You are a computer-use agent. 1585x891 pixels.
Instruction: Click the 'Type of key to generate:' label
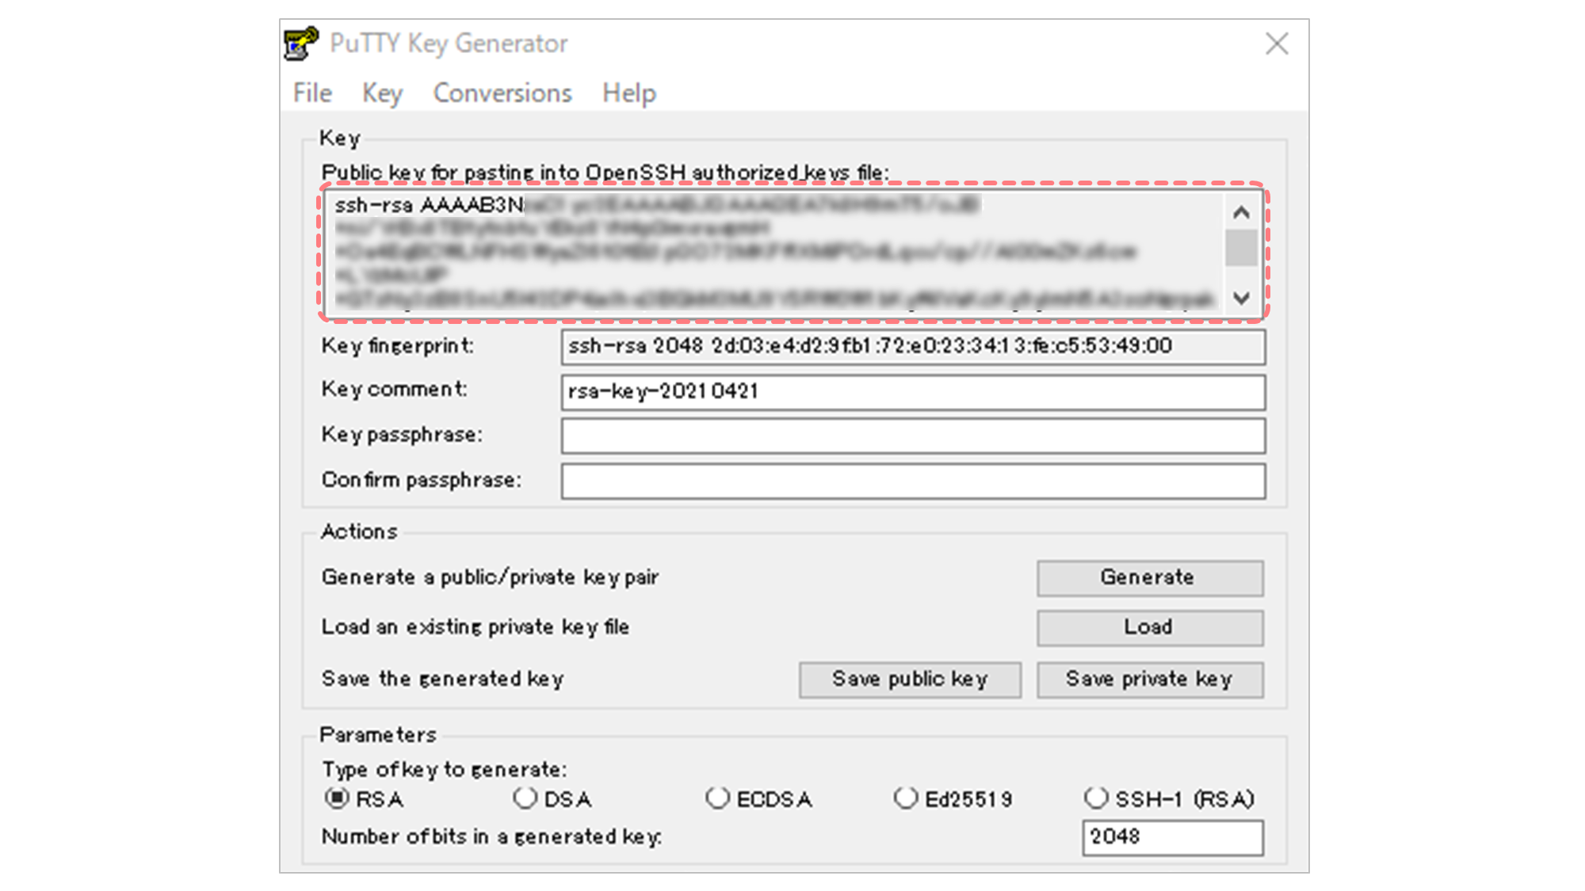(x=444, y=770)
